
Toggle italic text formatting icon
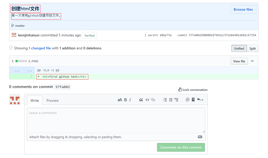coord(130,100)
